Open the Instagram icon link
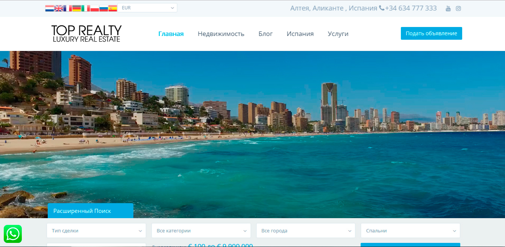 tap(458, 9)
